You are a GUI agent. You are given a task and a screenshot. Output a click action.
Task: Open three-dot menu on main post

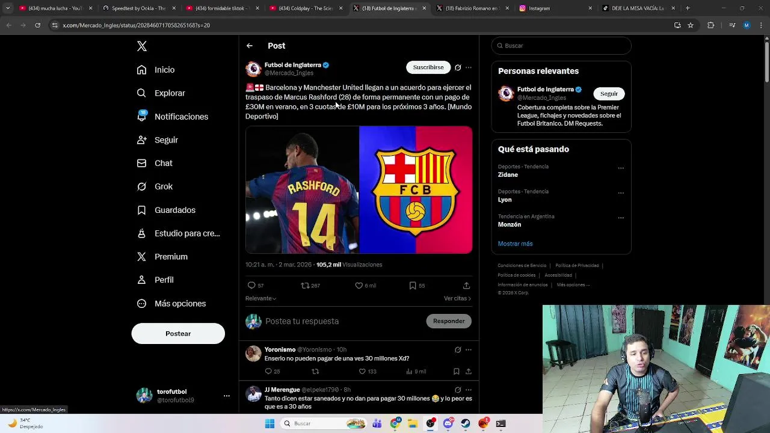click(x=469, y=67)
